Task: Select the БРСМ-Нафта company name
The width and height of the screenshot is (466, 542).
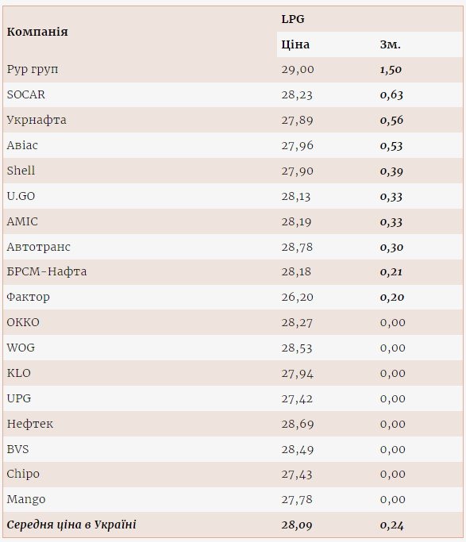Action: 47,271
